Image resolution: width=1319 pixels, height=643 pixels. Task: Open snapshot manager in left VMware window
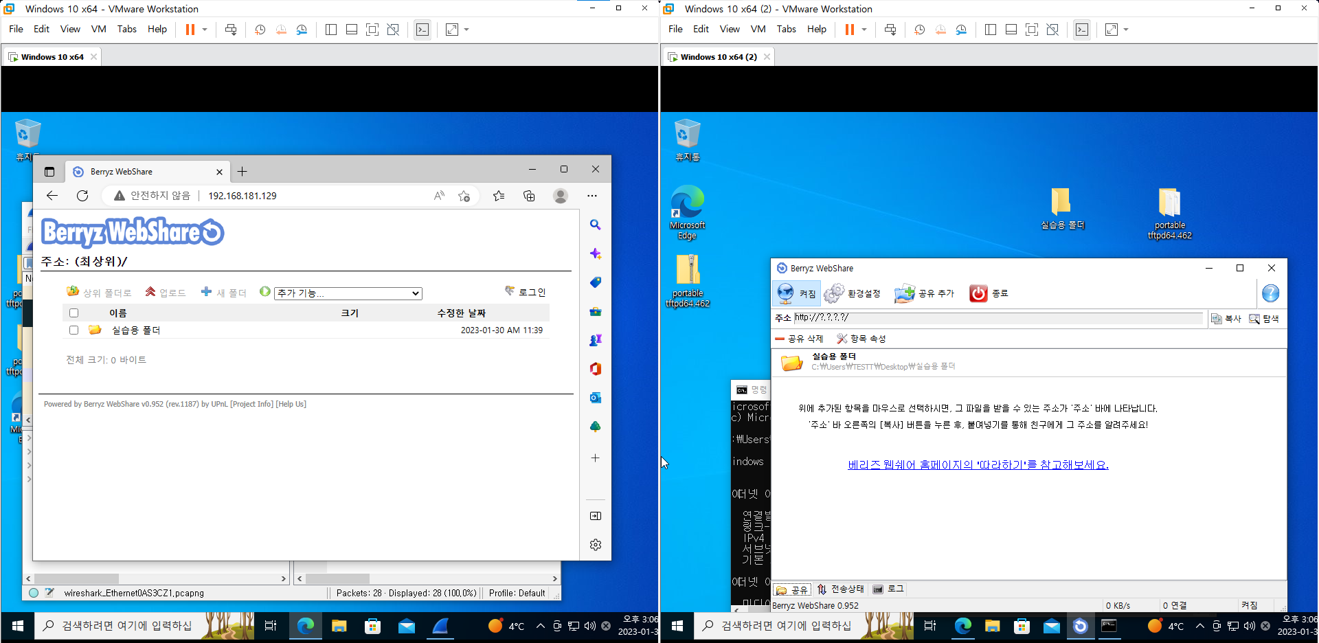pyautogui.click(x=302, y=30)
